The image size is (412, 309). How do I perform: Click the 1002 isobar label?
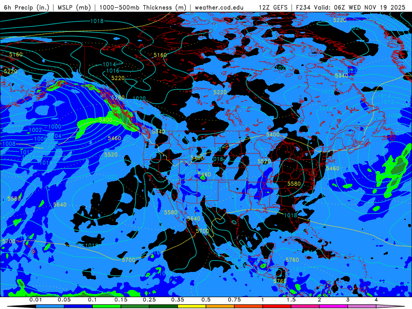[35, 130]
